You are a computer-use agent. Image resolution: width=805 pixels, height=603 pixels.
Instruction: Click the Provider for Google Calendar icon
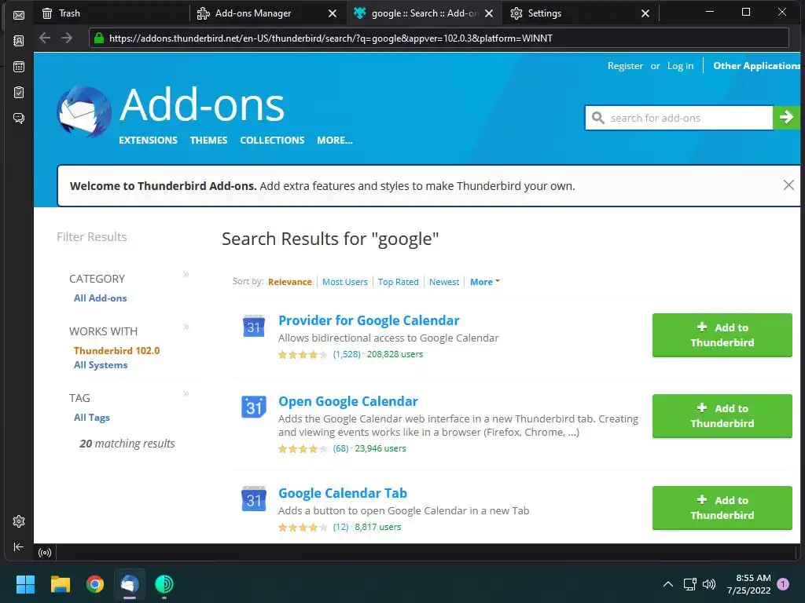(253, 327)
